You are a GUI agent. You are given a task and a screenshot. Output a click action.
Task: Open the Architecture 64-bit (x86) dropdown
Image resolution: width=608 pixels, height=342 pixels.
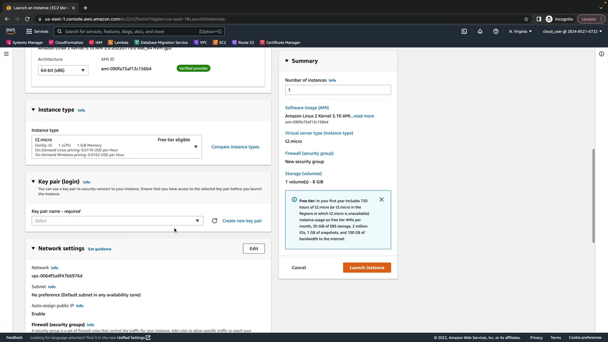63,70
